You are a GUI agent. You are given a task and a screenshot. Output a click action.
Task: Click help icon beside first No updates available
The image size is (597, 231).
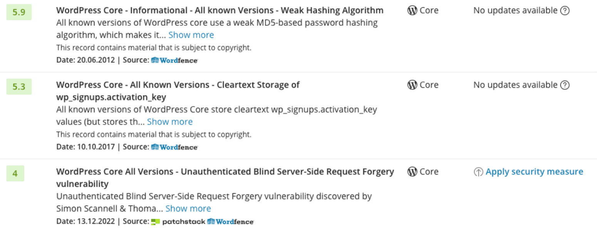(565, 11)
